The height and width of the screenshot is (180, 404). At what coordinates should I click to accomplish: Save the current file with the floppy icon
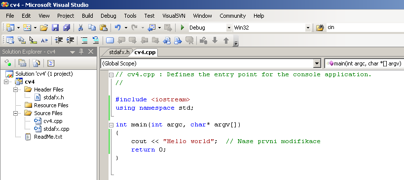[x=55, y=28]
